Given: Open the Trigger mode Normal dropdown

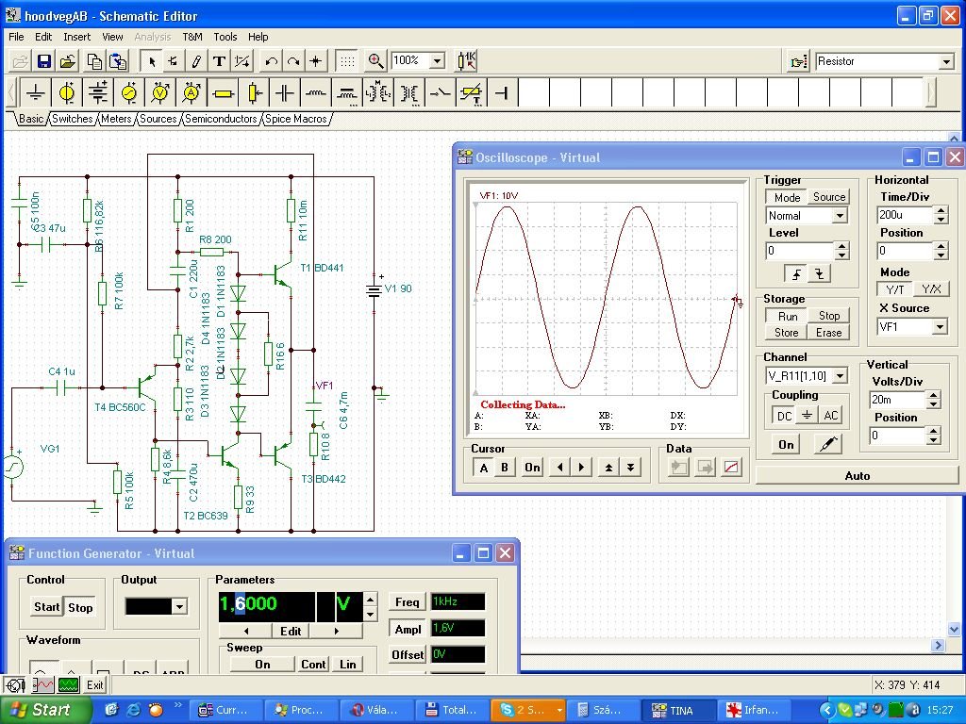Looking at the screenshot, I should tap(839, 216).
